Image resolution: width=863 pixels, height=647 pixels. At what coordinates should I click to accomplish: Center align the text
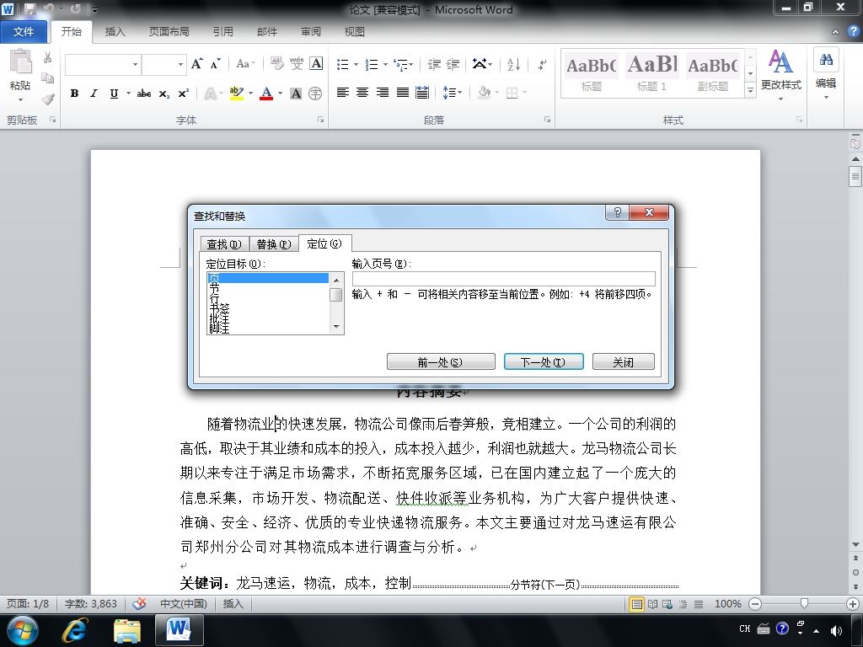point(362,93)
